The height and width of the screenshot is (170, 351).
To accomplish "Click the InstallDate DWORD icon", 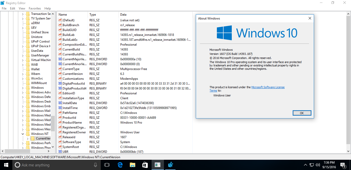I will coord(60,103).
